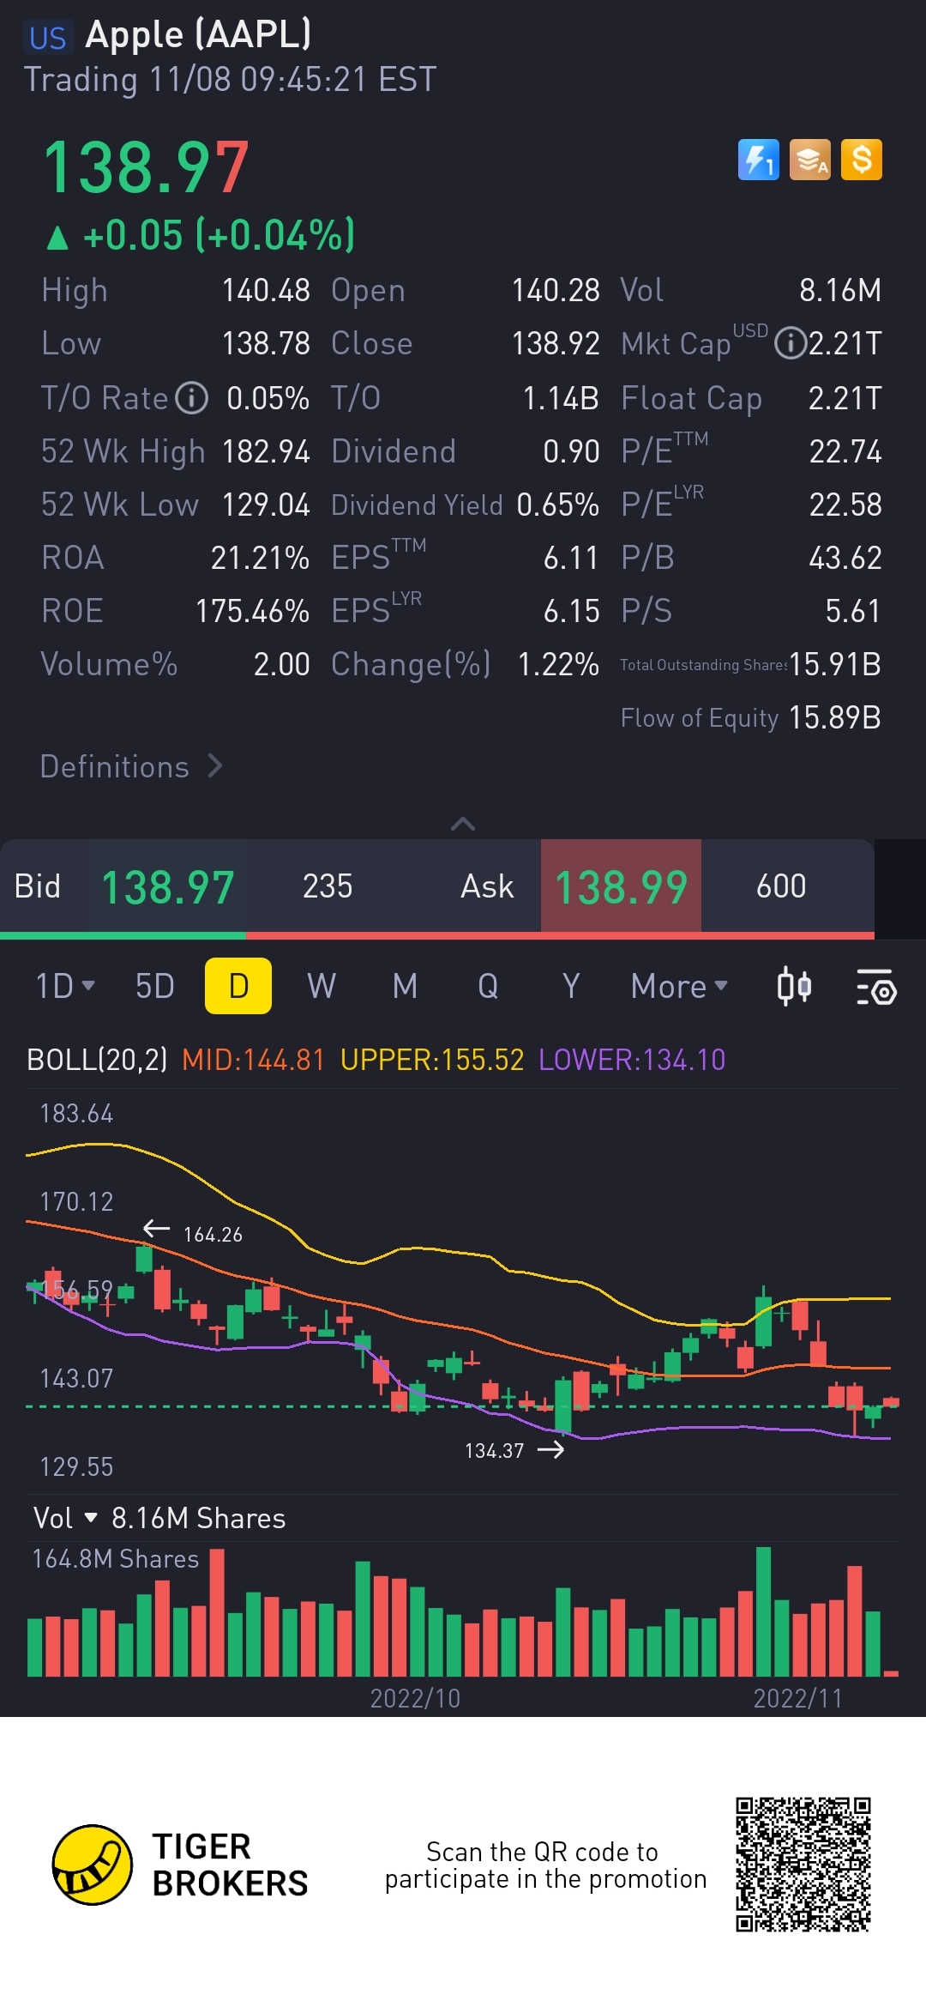Open Definitions link
The width and height of the screenshot is (926, 2013).
pos(131,766)
